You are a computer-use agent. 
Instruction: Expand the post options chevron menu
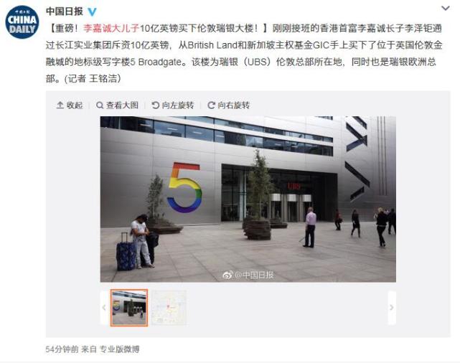pyautogui.click(x=446, y=8)
